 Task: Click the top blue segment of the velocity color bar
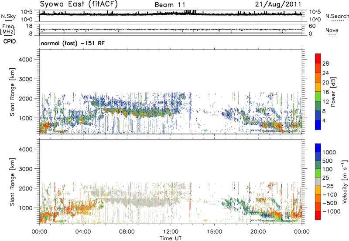click(x=318, y=148)
